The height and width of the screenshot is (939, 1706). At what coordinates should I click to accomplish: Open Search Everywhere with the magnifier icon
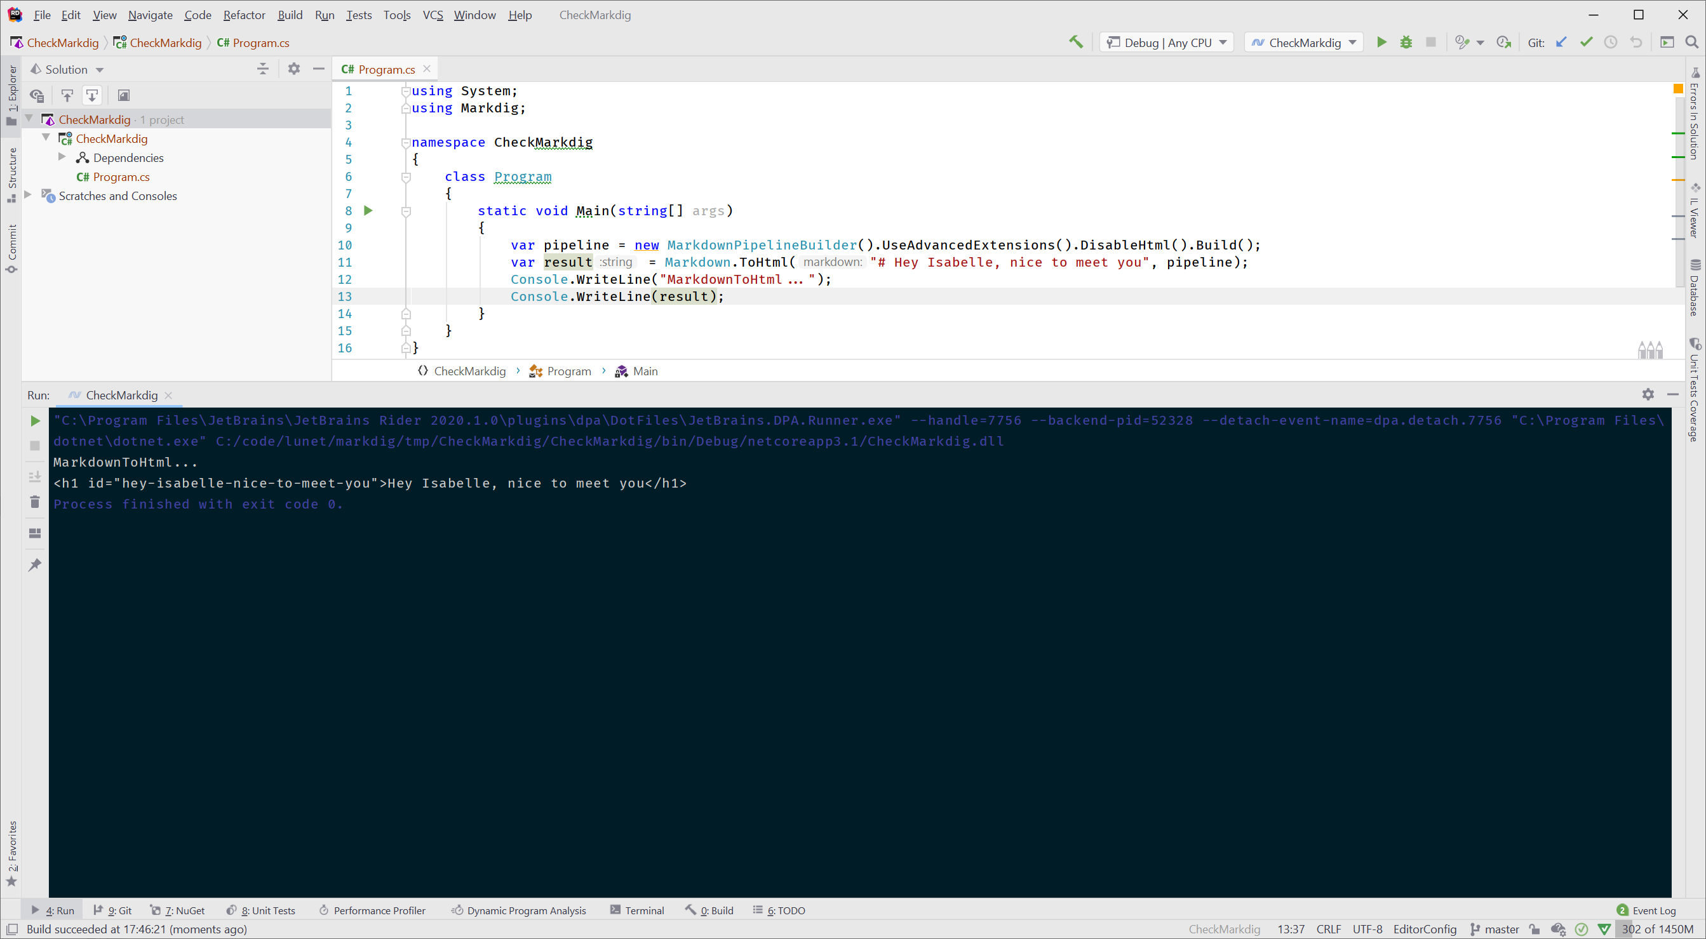(1691, 42)
